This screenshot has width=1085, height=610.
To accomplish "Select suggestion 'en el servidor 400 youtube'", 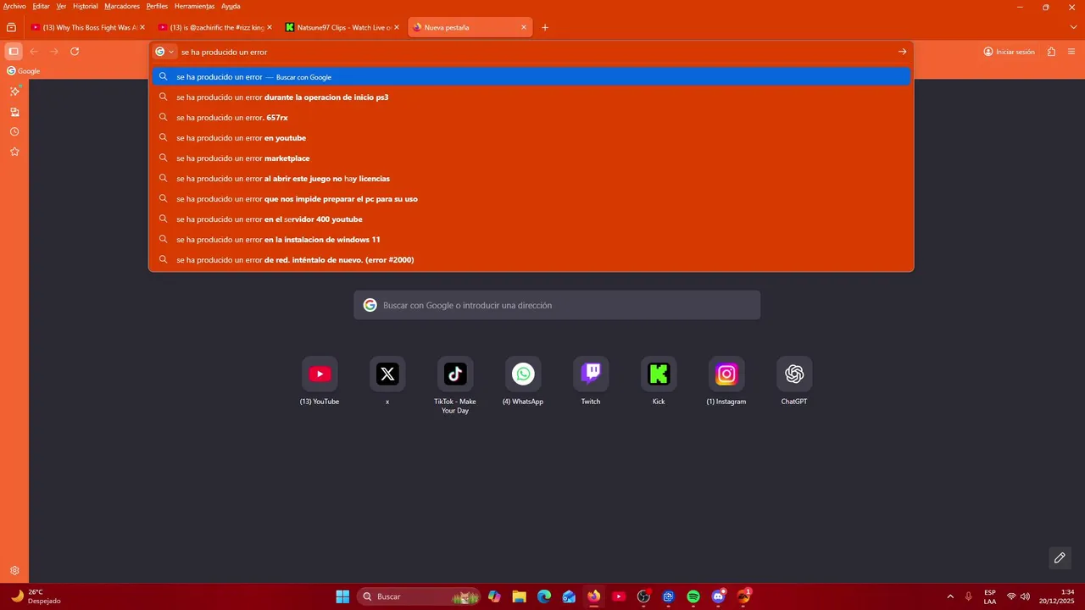I will [531, 219].
